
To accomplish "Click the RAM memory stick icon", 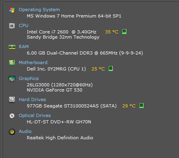I will [x=12, y=47].
